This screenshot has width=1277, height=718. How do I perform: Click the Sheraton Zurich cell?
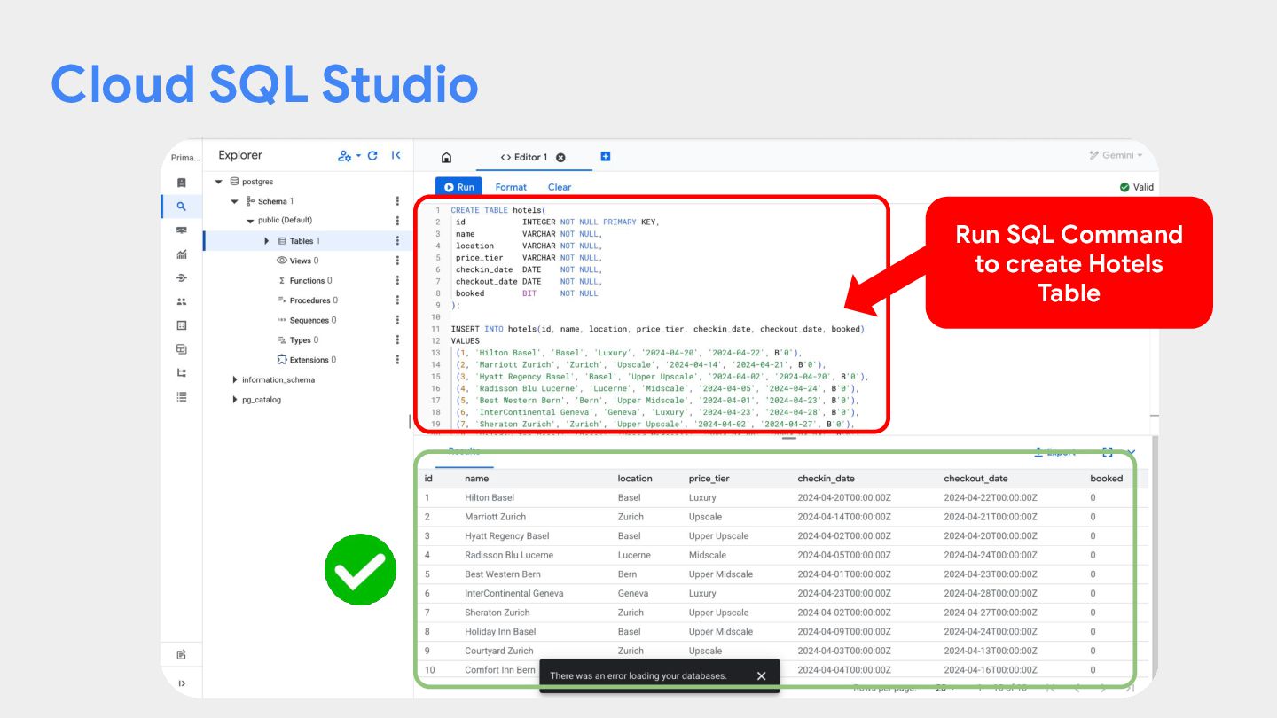(497, 613)
